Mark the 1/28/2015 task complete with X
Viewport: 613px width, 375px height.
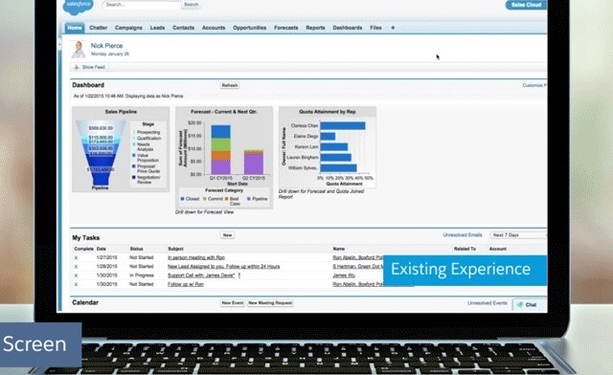pyautogui.click(x=76, y=267)
